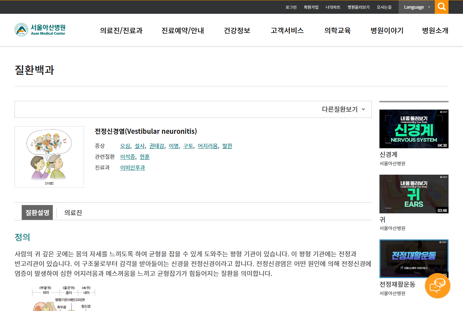Click the 질환백과 page heading
This screenshot has width=463, height=311.
tap(34, 70)
